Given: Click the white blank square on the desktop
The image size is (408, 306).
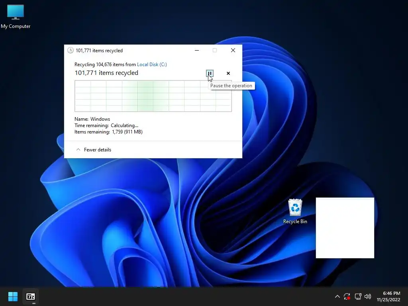Looking at the screenshot, I should pos(345,228).
